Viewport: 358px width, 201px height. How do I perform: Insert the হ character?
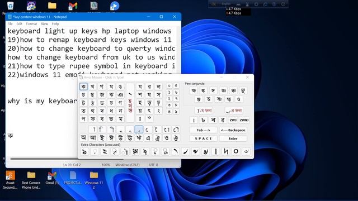140,103
